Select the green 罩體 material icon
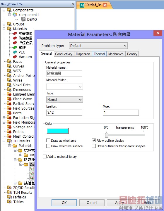 (15, 47)
